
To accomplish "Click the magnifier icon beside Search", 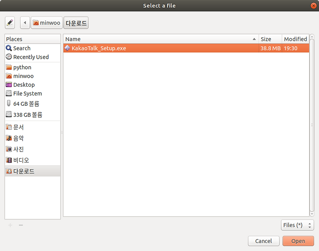I will click(9, 48).
